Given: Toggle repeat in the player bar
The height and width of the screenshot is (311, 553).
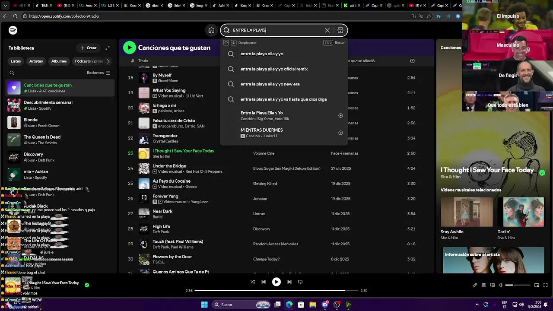Looking at the screenshot, I should 300,282.
